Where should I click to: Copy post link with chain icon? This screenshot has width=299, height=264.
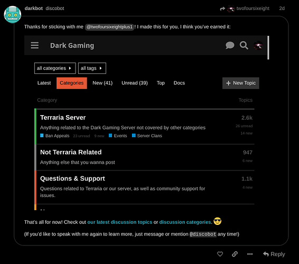pos(235,254)
